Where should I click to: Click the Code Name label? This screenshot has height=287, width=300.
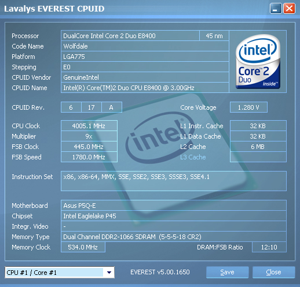tap(28, 46)
